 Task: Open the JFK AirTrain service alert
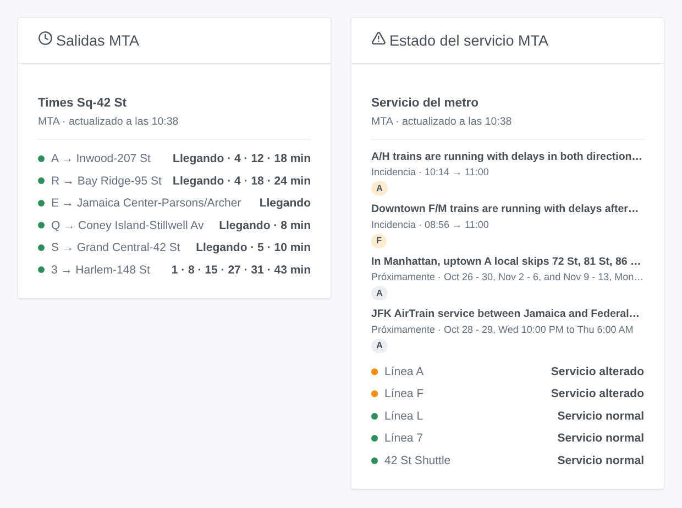coord(505,314)
